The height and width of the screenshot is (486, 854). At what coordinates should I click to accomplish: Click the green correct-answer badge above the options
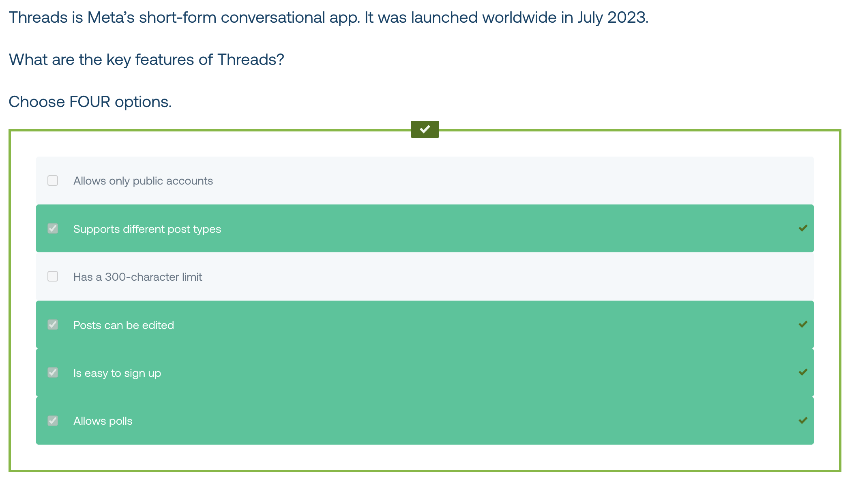[425, 129]
